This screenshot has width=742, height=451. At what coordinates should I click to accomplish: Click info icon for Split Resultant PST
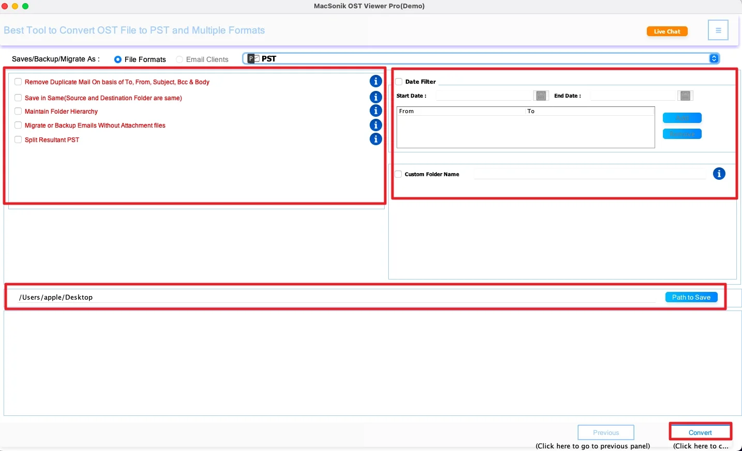click(376, 139)
